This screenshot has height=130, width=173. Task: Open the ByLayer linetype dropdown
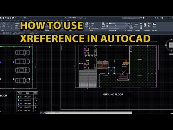point(117,28)
